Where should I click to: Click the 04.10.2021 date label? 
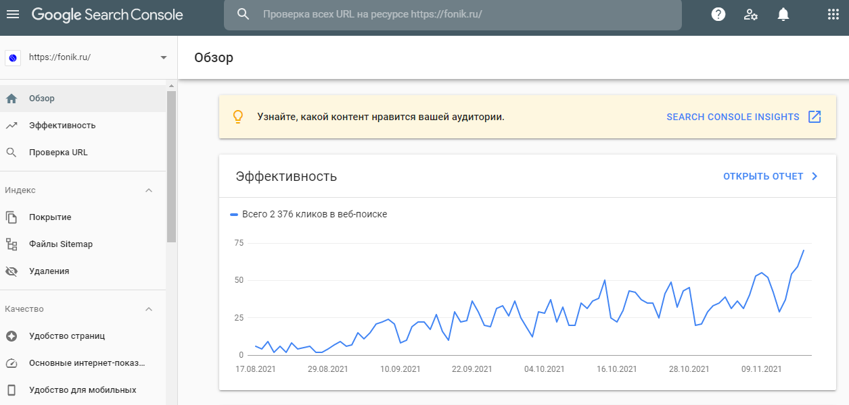pos(545,369)
